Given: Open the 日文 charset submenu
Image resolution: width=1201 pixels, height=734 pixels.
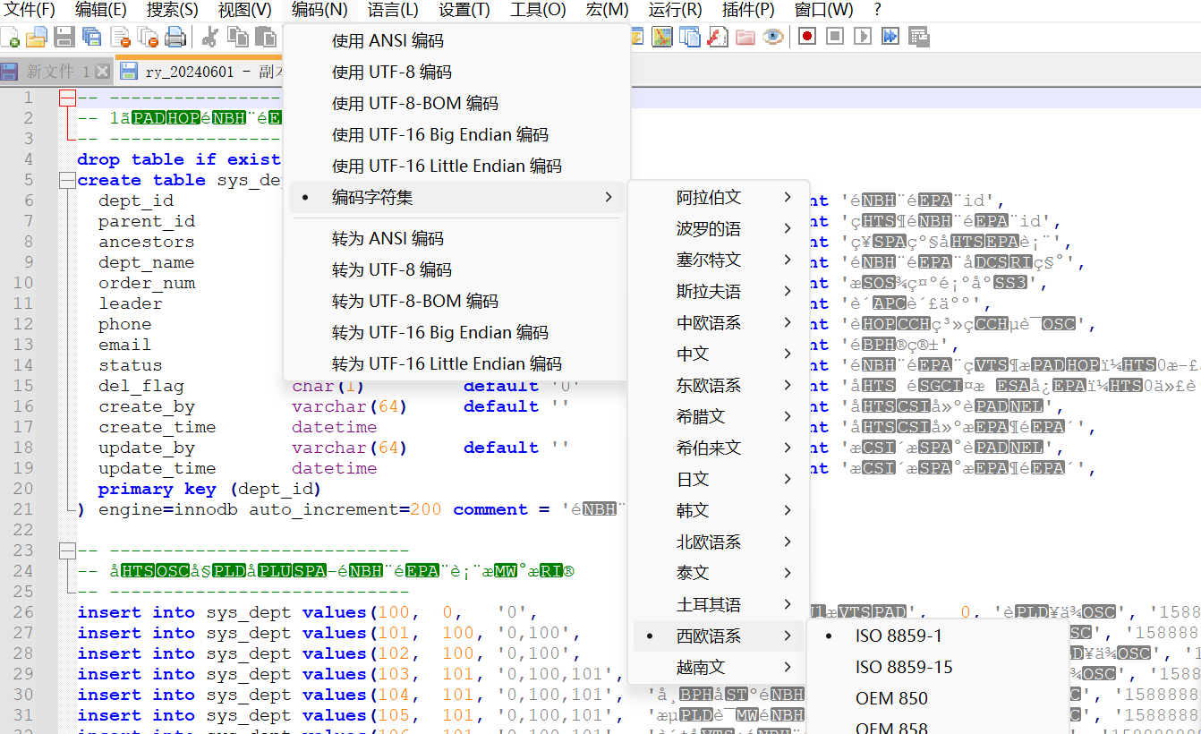Looking at the screenshot, I should coord(719,480).
